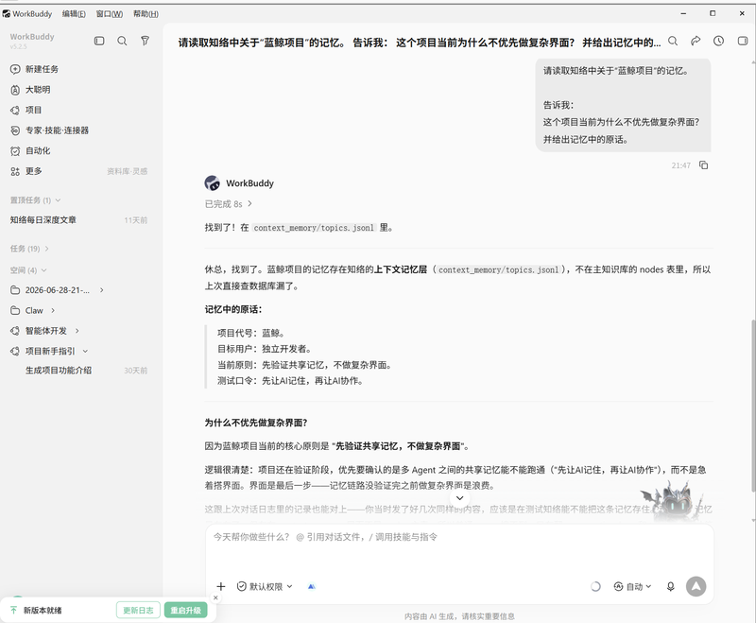Click the 重启升级 button
Image resolution: width=756 pixels, height=623 pixels.
click(185, 610)
